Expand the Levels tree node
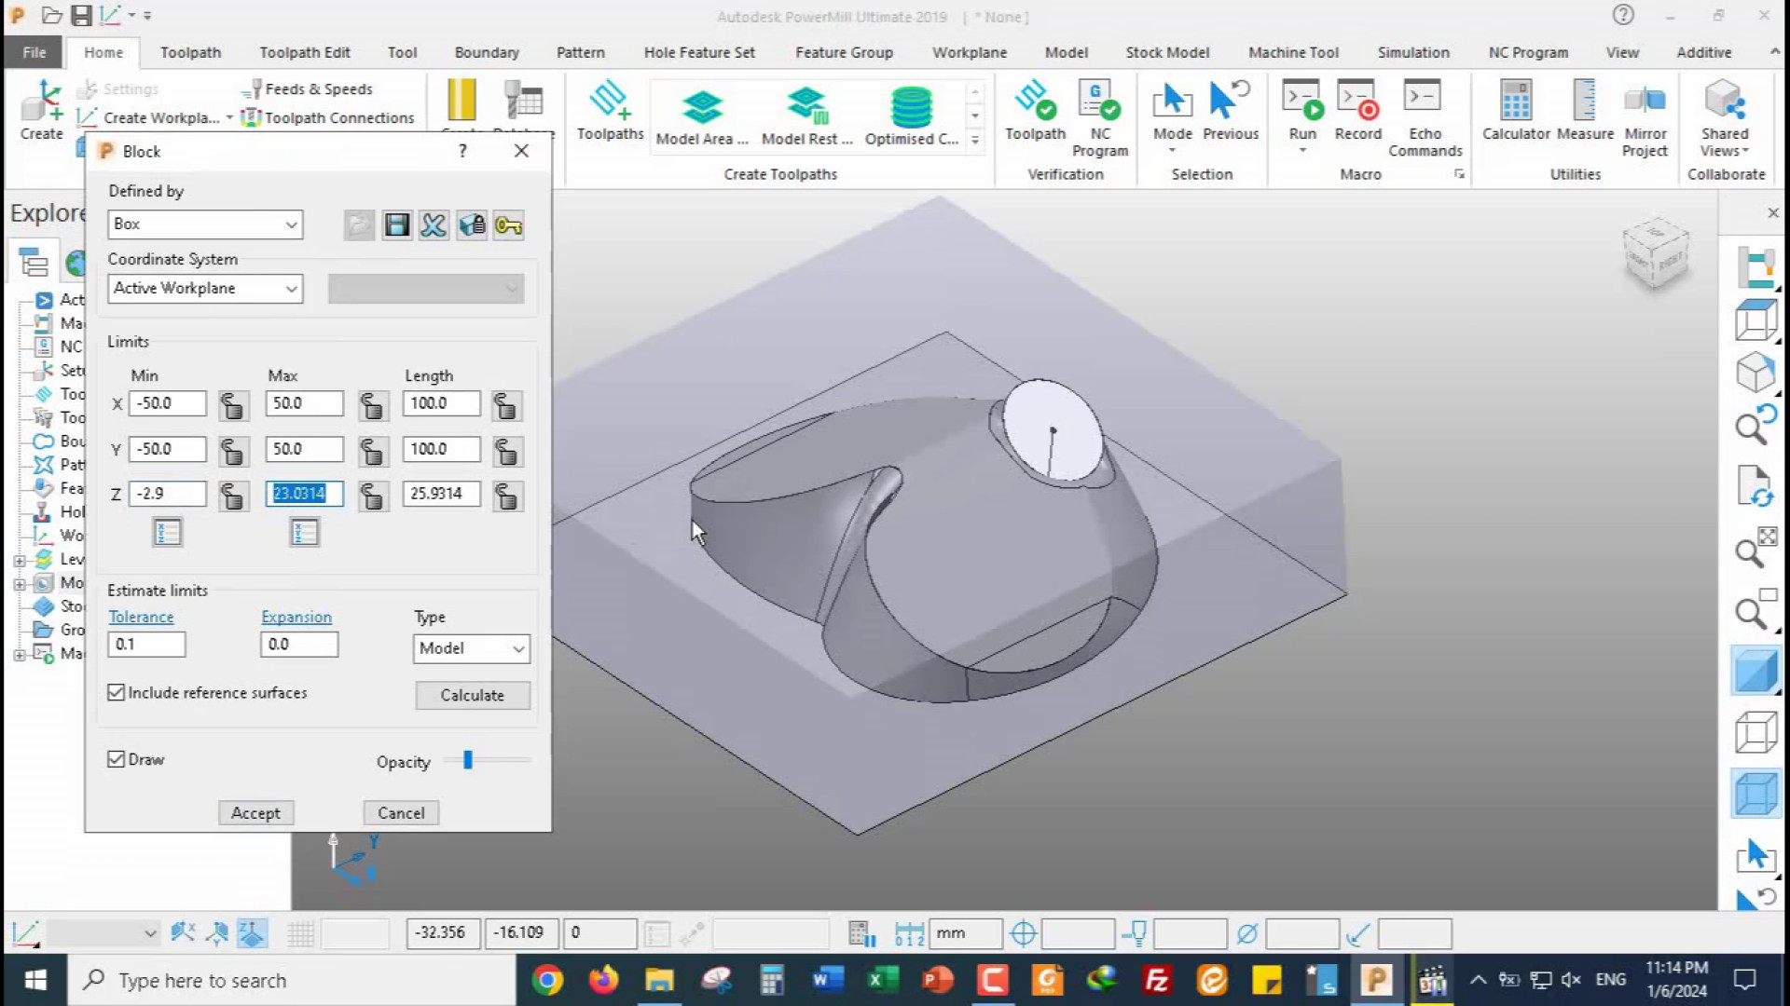Viewport: 1790px width, 1006px height. (20, 560)
